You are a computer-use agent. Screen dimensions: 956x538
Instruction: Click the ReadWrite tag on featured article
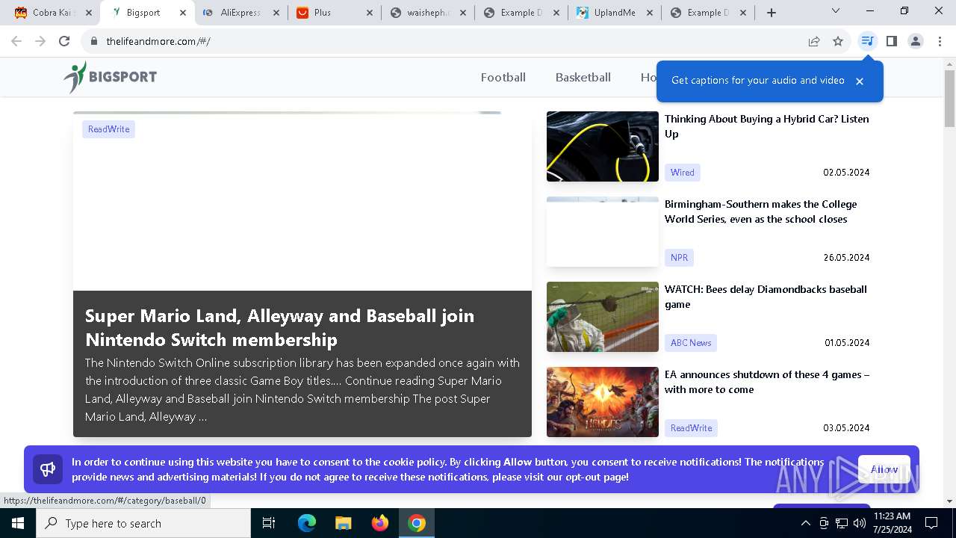(108, 129)
